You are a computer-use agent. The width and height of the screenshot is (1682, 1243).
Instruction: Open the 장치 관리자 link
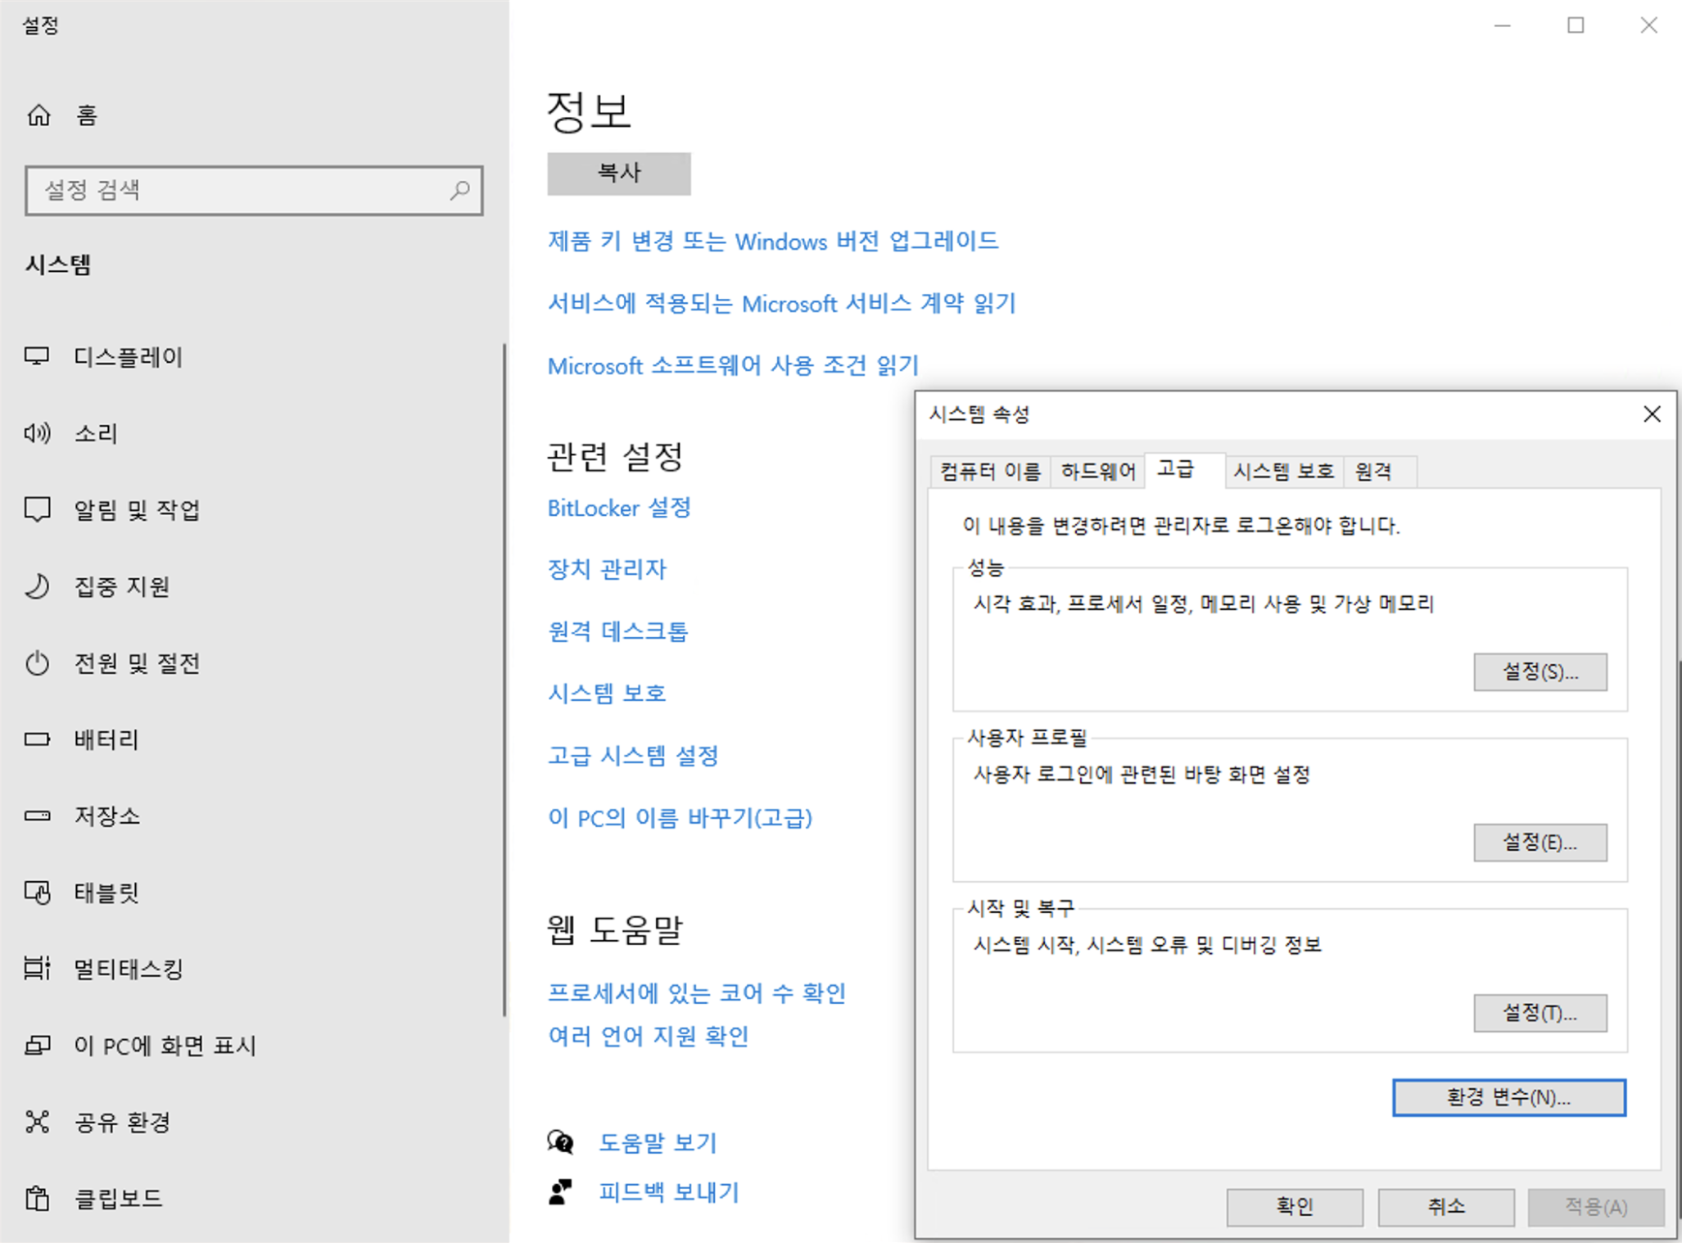607,569
